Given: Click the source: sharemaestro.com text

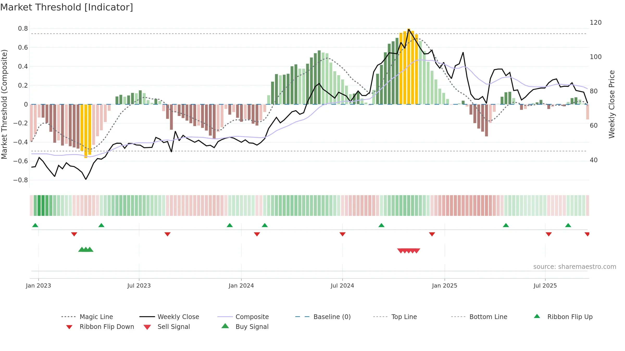Looking at the screenshot, I should click(x=575, y=267).
